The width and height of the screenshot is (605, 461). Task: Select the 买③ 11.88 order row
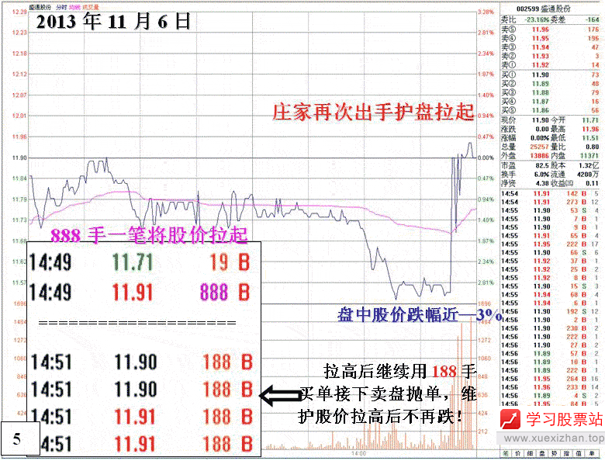click(550, 92)
